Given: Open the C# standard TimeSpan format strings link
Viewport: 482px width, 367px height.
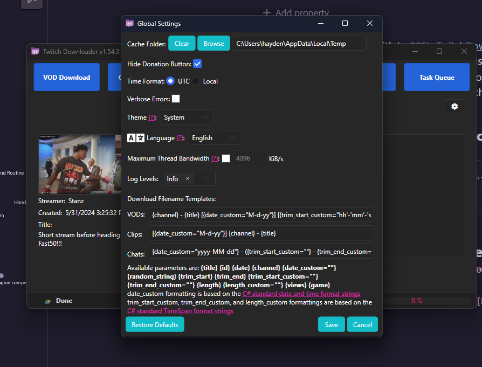Looking at the screenshot, I should point(180,311).
